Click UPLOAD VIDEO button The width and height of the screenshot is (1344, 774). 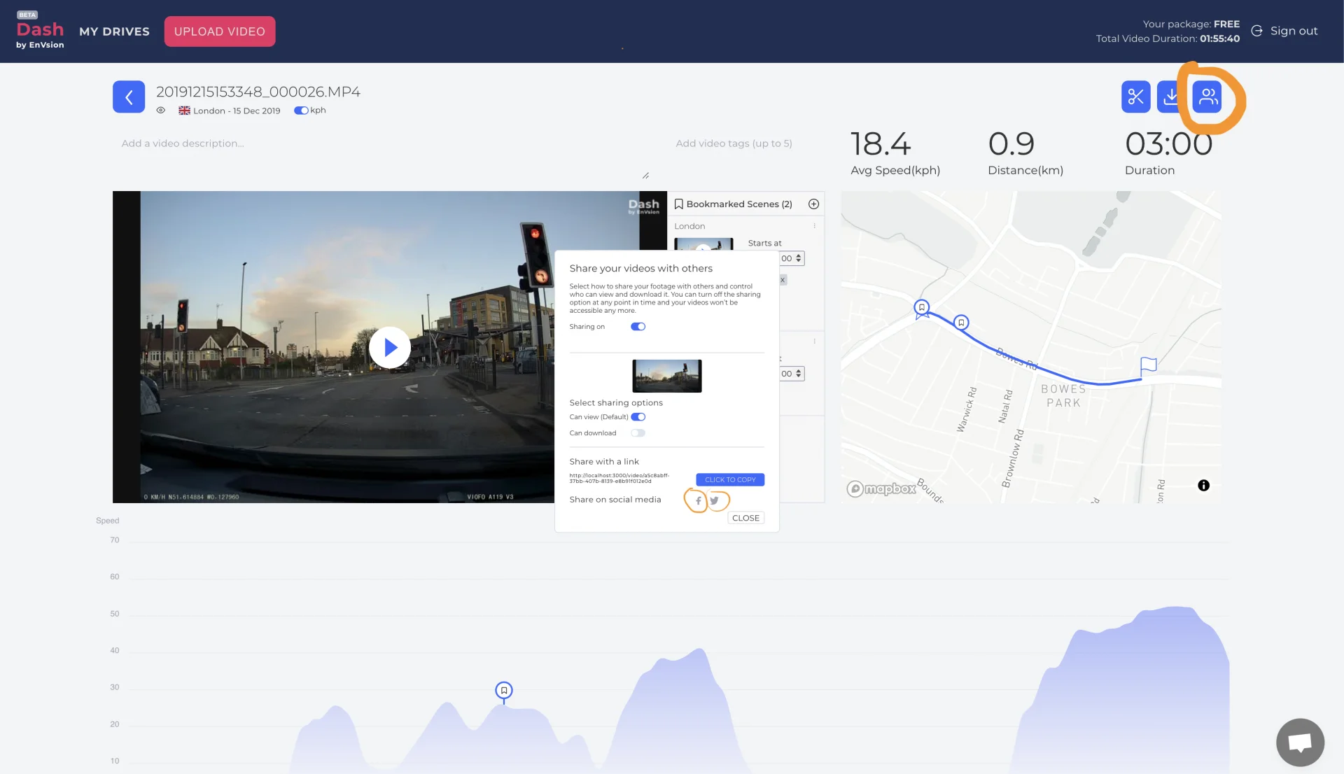(x=220, y=31)
